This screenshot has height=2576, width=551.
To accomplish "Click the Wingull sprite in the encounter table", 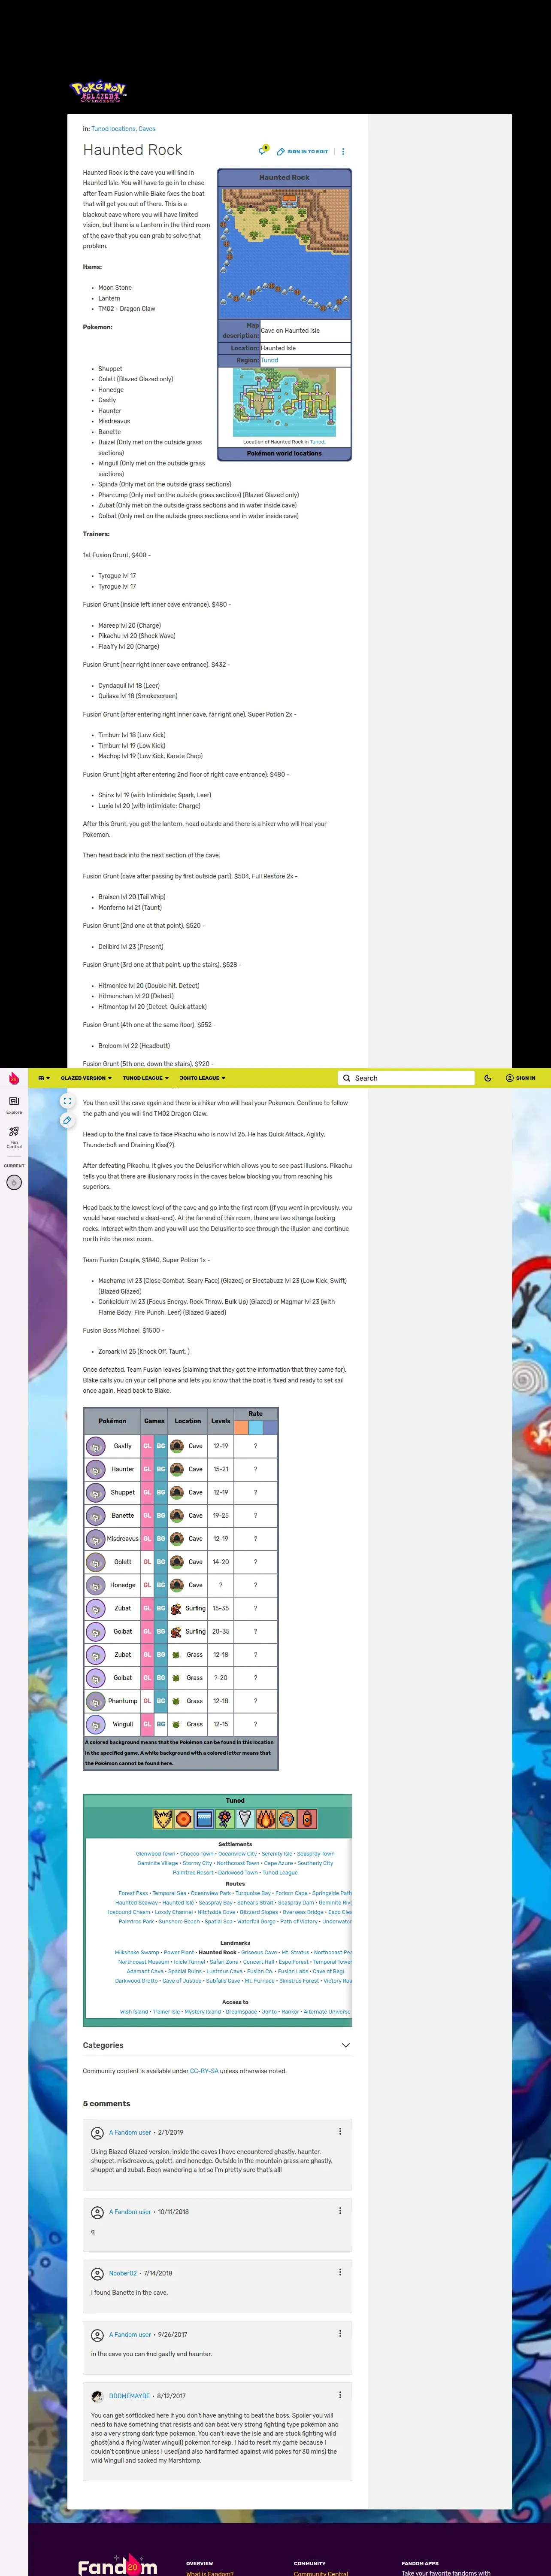I will [96, 1724].
